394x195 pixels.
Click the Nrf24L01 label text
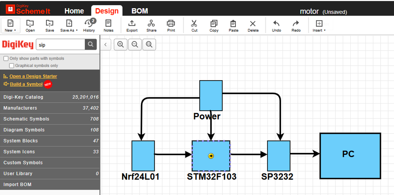(141, 177)
